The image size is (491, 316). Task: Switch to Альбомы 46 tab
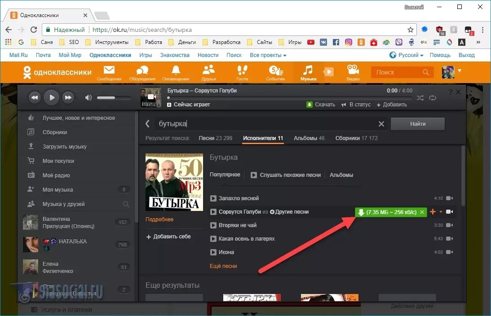309,138
